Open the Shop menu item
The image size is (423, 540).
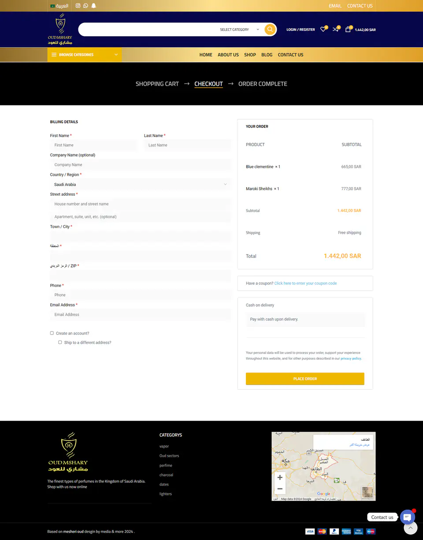(250, 55)
